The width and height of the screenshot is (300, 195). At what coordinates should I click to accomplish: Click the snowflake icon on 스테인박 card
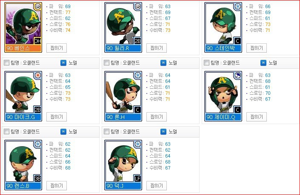[238, 6]
